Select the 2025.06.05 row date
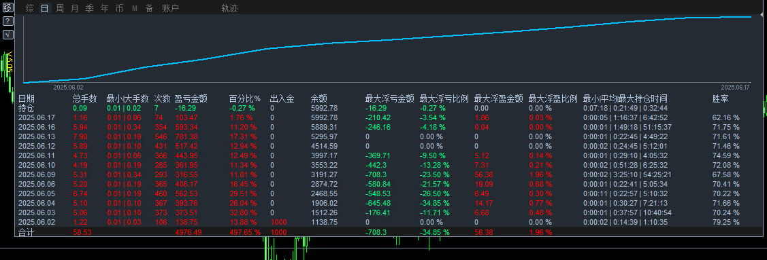 point(37,193)
